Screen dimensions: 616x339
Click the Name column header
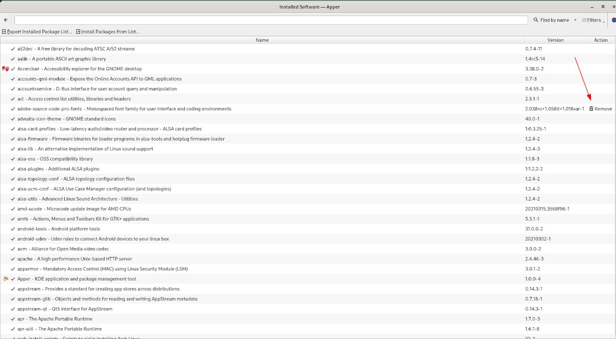262,40
